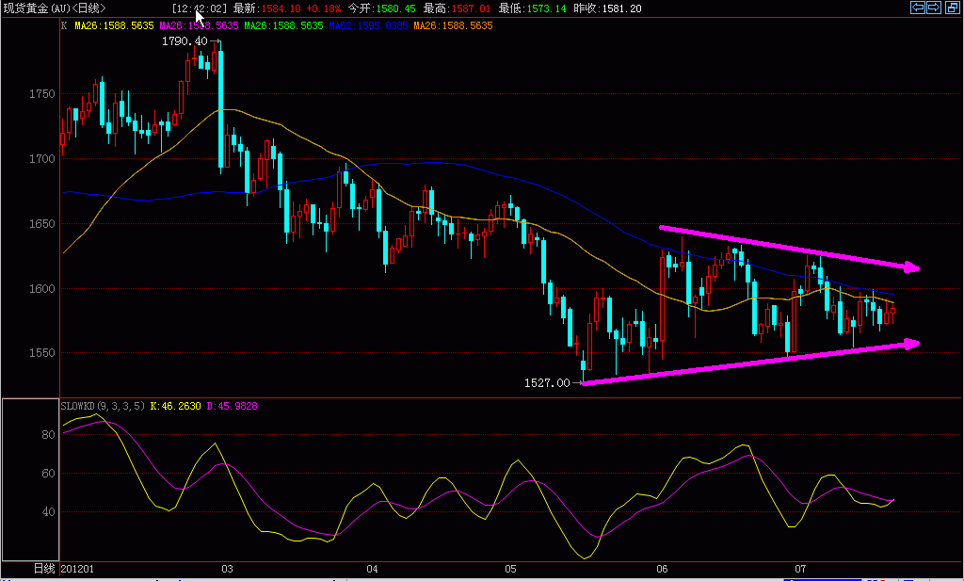Click the 1550 price axis label
Viewport: 964px width, 581px height.
41,353
